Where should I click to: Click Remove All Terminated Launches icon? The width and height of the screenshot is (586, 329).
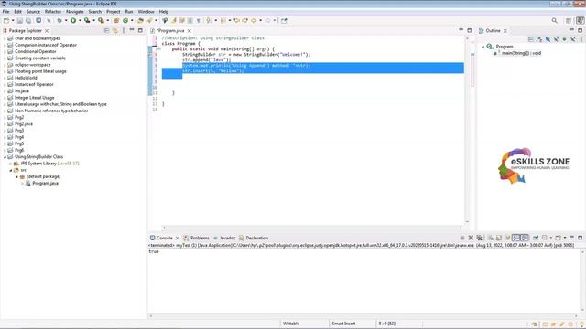(x=480, y=238)
